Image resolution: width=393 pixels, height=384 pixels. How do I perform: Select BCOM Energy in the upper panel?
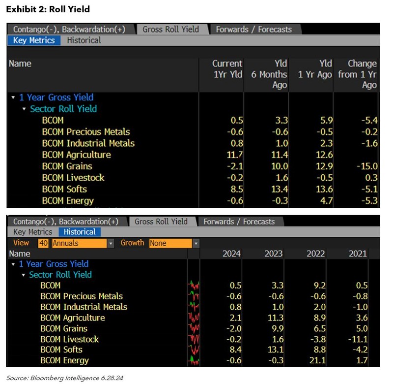[68, 201]
